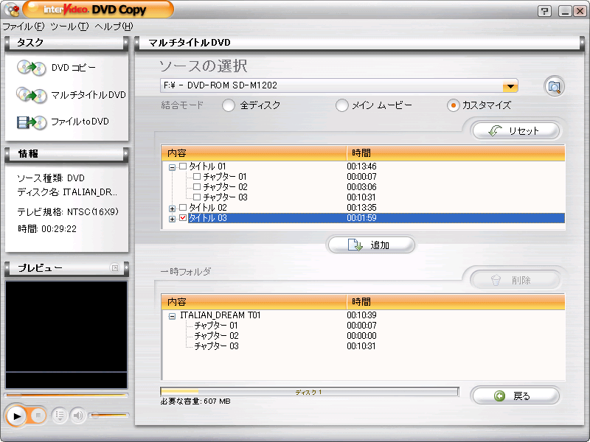Click the リセット button

click(x=516, y=131)
